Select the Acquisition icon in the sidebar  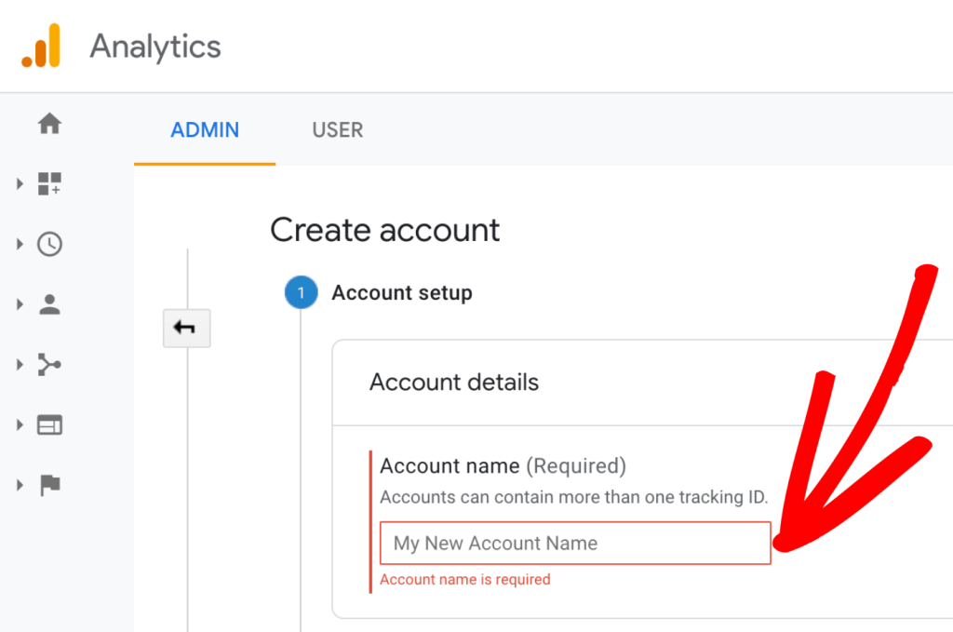(48, 364)
